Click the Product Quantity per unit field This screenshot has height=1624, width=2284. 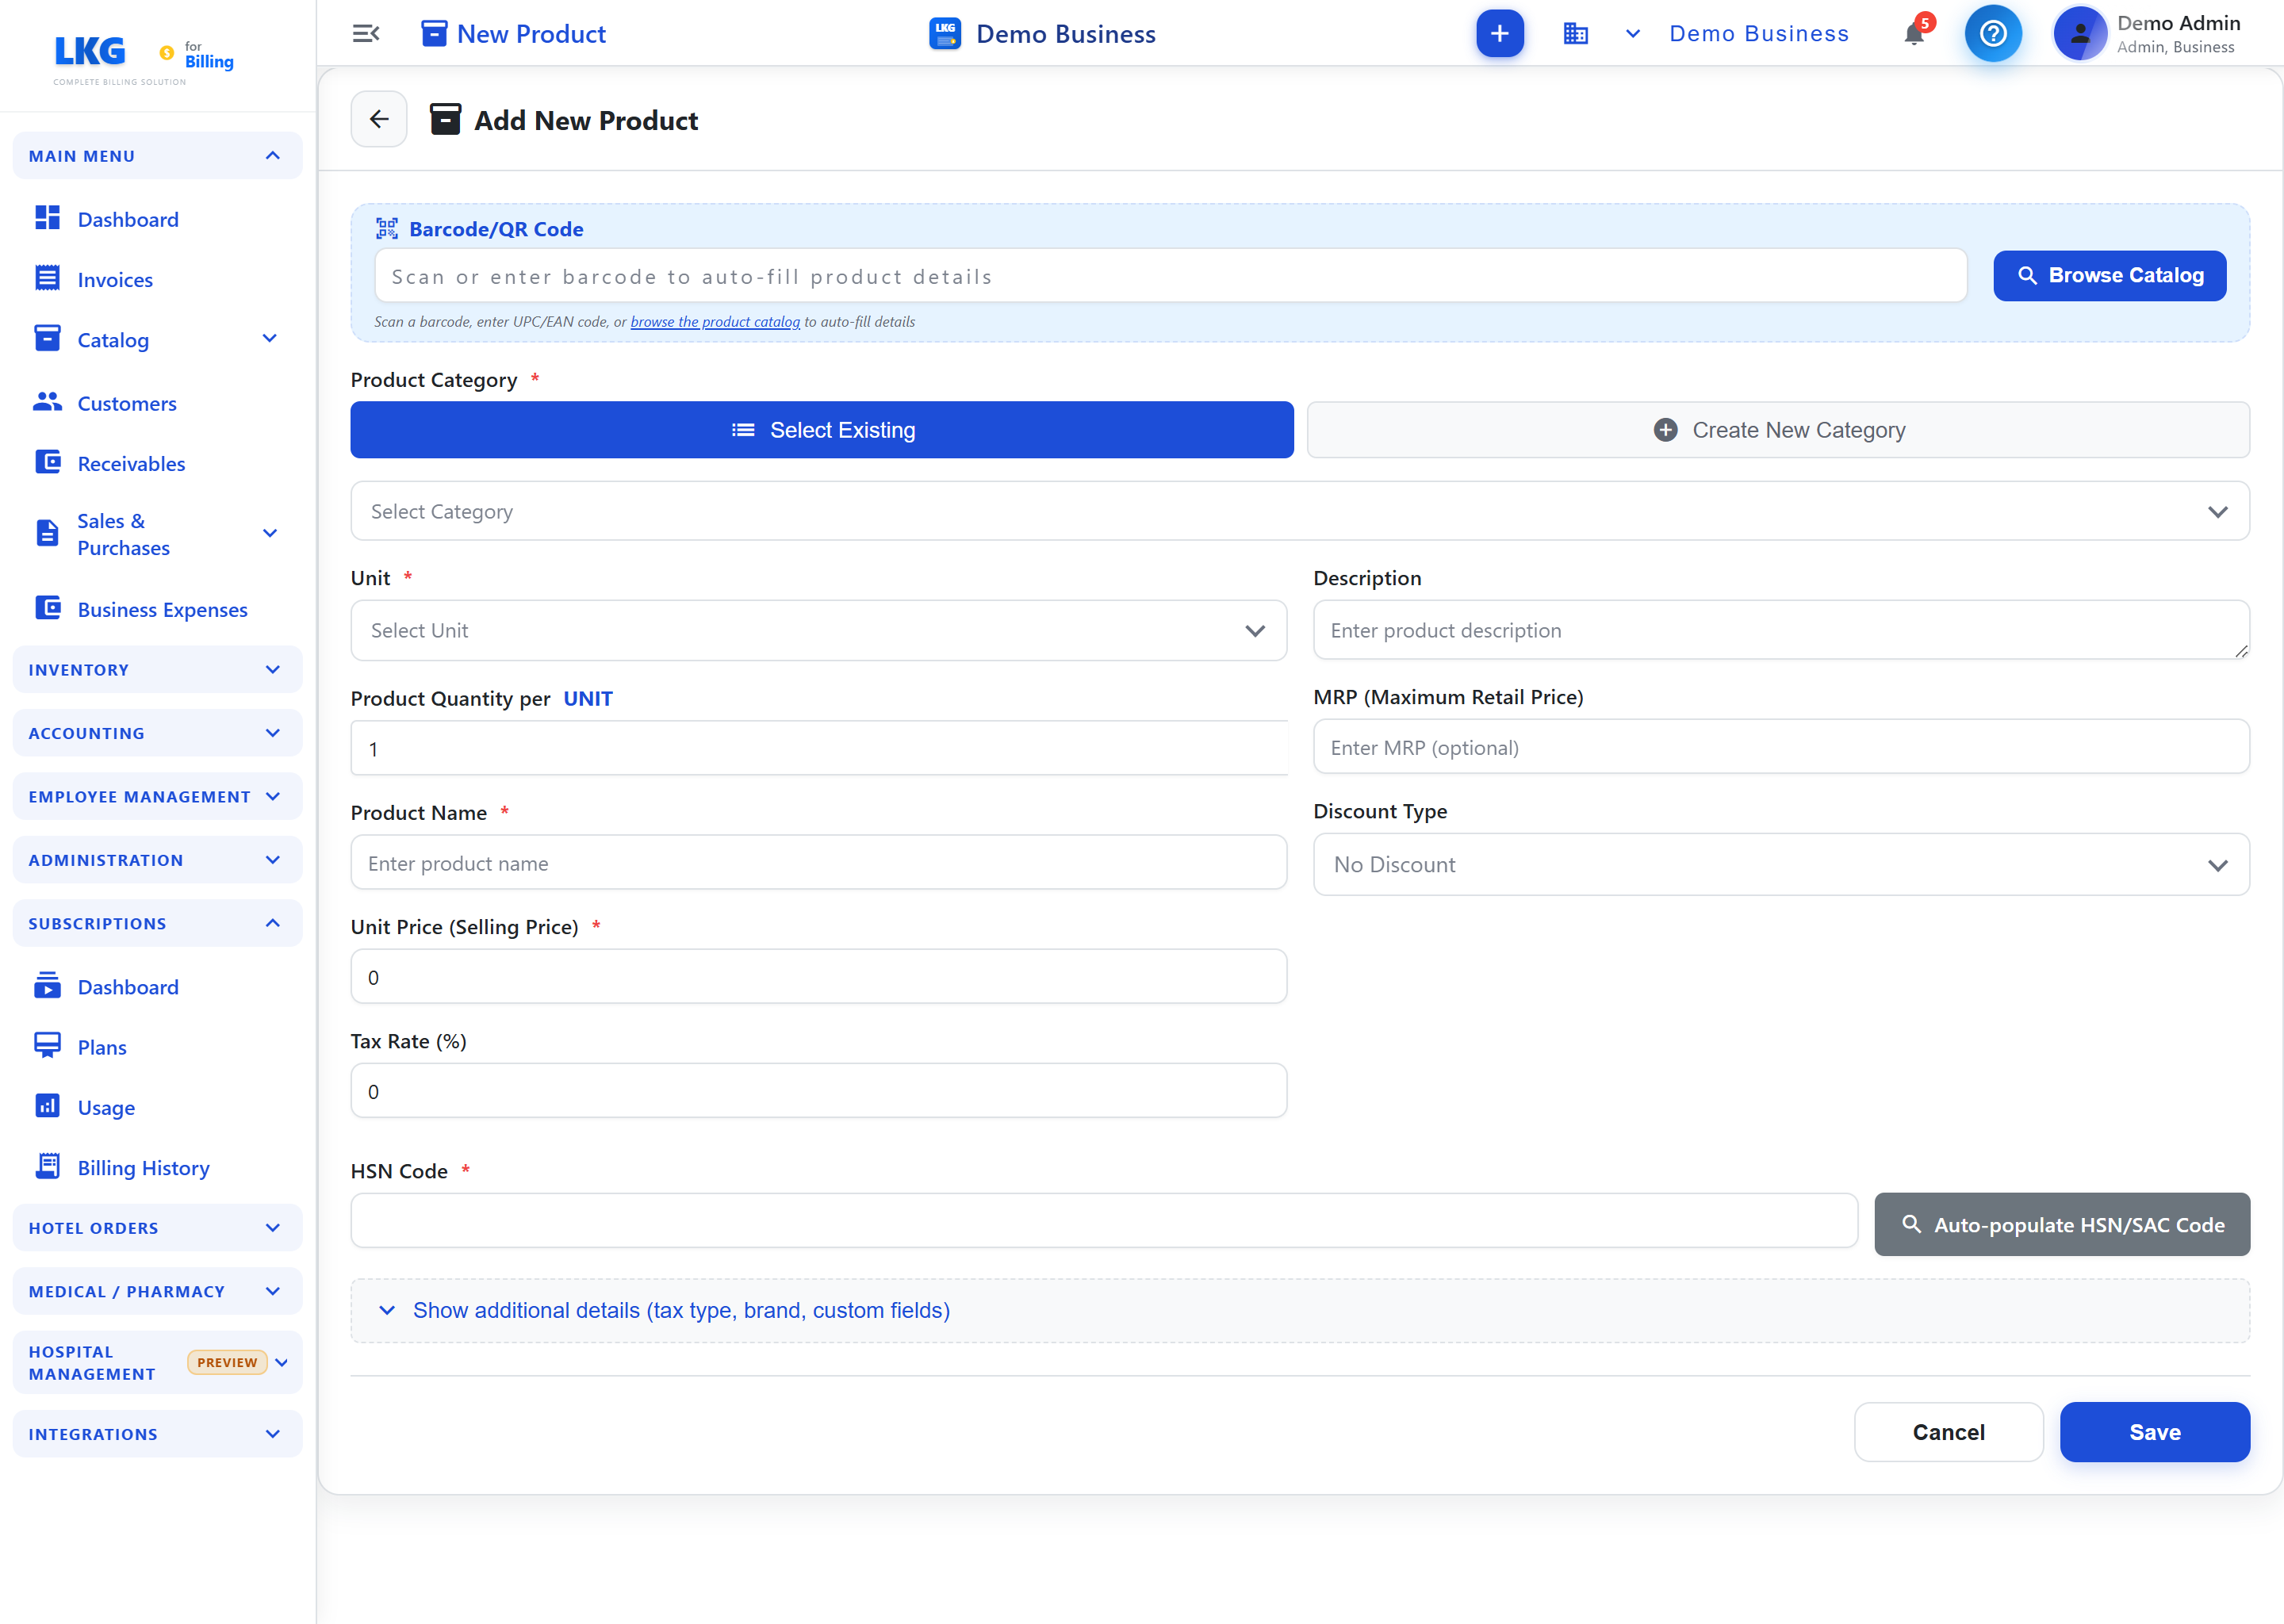tap(818, 749)
